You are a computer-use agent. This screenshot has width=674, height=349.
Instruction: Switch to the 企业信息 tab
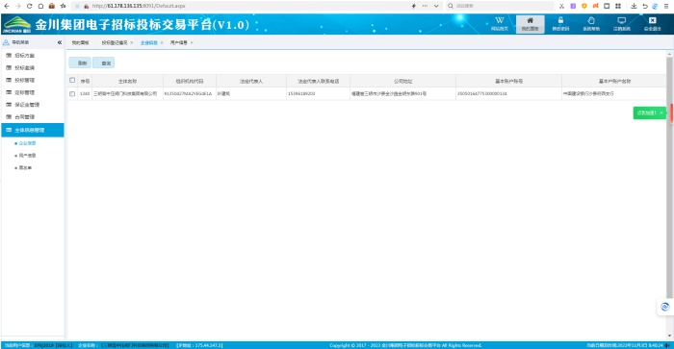[x=148, y=42]
